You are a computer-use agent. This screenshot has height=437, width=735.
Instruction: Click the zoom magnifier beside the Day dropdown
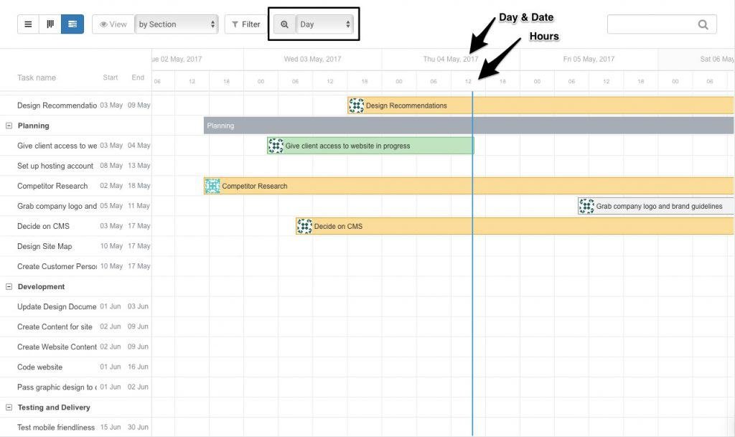coord(284,23)
